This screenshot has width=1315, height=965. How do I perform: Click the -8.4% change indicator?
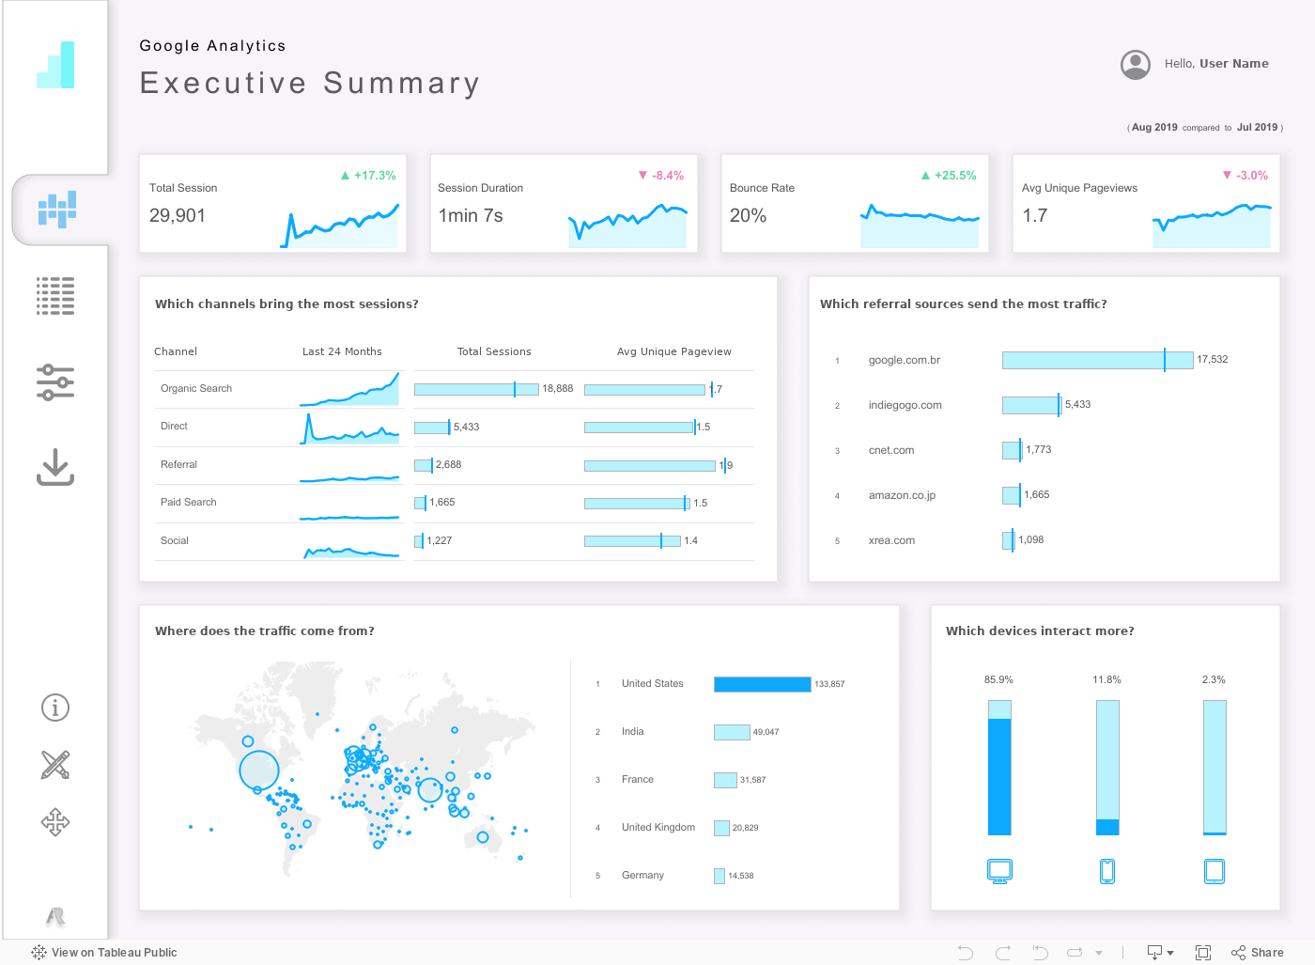tap(661, 176)
